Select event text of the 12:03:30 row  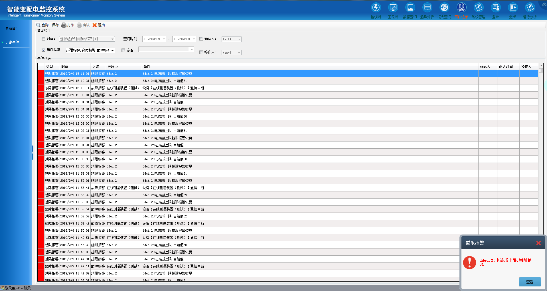[165, 116]
